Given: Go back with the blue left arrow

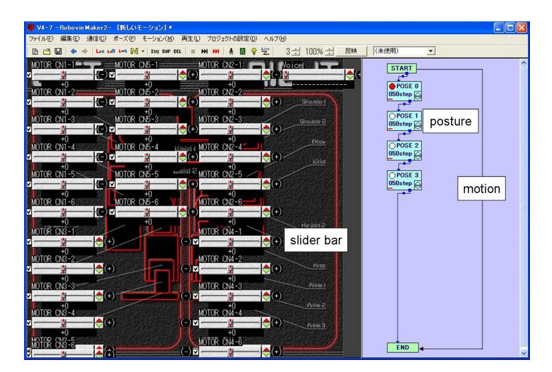Looking at the screenshot, I should pos(74,51).
